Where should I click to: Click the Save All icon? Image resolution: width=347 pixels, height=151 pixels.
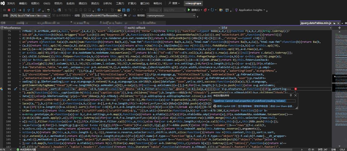[128, 10]
